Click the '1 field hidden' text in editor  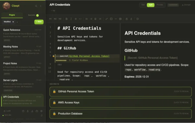[x=79, y=60]
